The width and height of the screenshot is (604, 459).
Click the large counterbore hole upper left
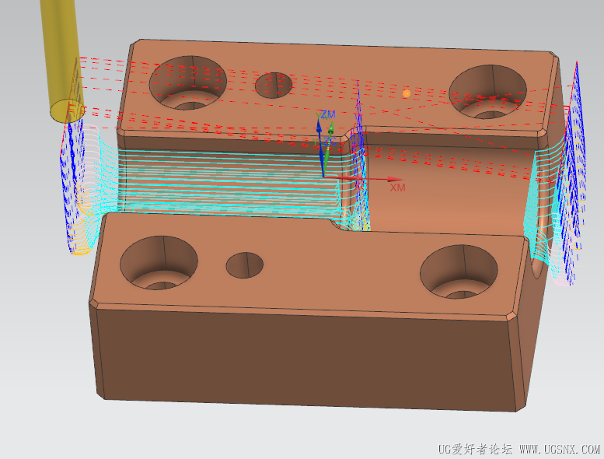[x=188, y=83]
